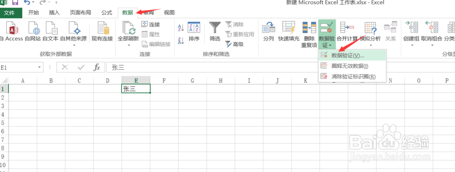
Task: Select column A header
Action: tap(23, 81)
